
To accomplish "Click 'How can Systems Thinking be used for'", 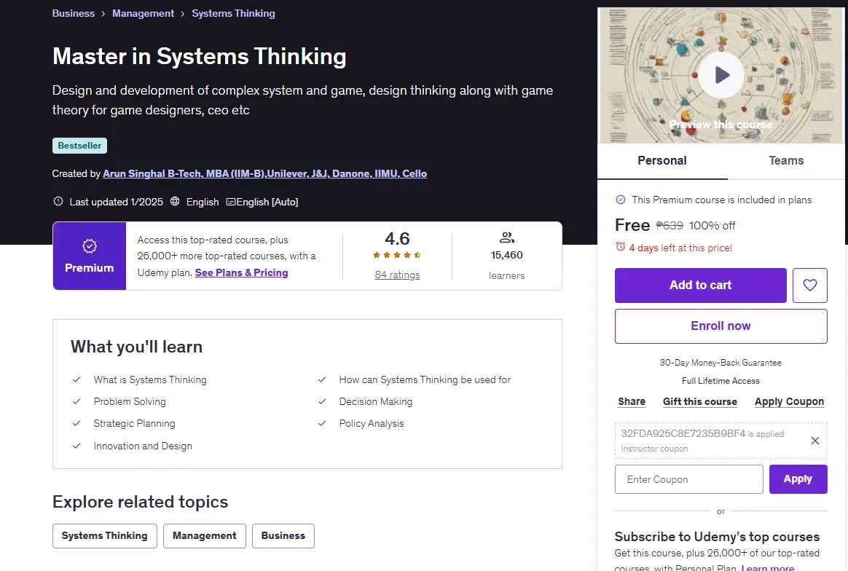I will [x=425, y=379].
